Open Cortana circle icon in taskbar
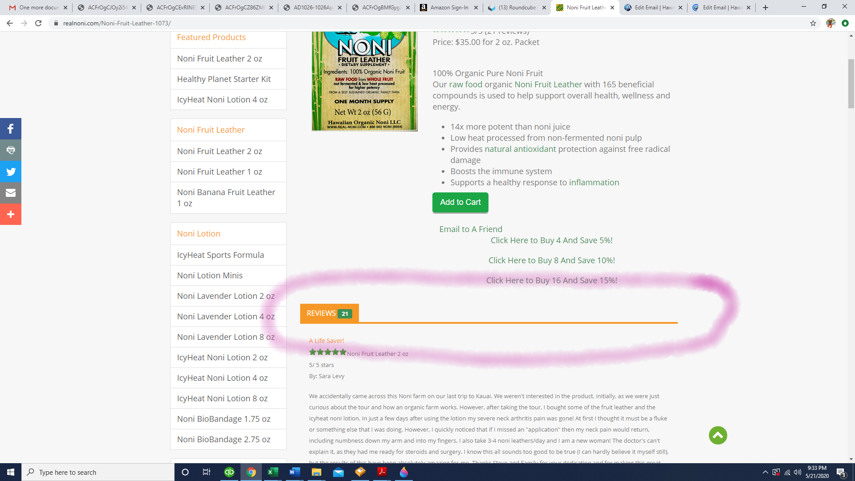 tap(185, 472)
